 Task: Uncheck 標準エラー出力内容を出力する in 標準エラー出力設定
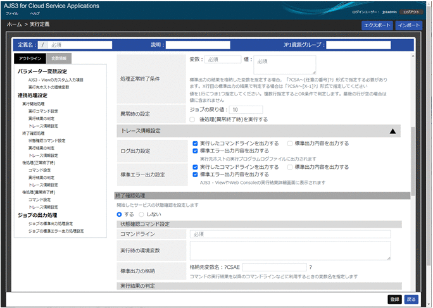196,174
